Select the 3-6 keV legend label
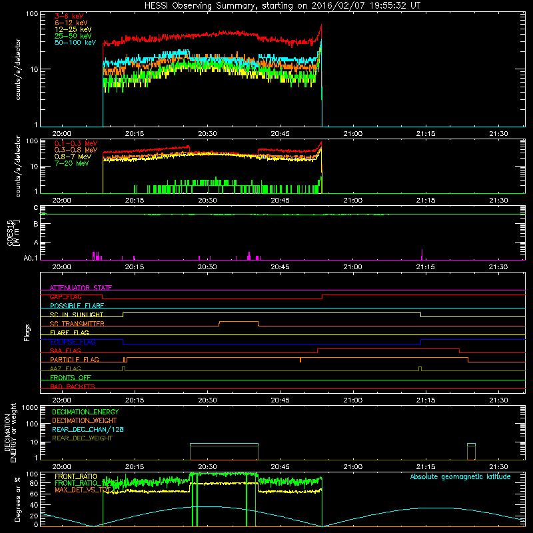533x533 pixels. [69, 16]
